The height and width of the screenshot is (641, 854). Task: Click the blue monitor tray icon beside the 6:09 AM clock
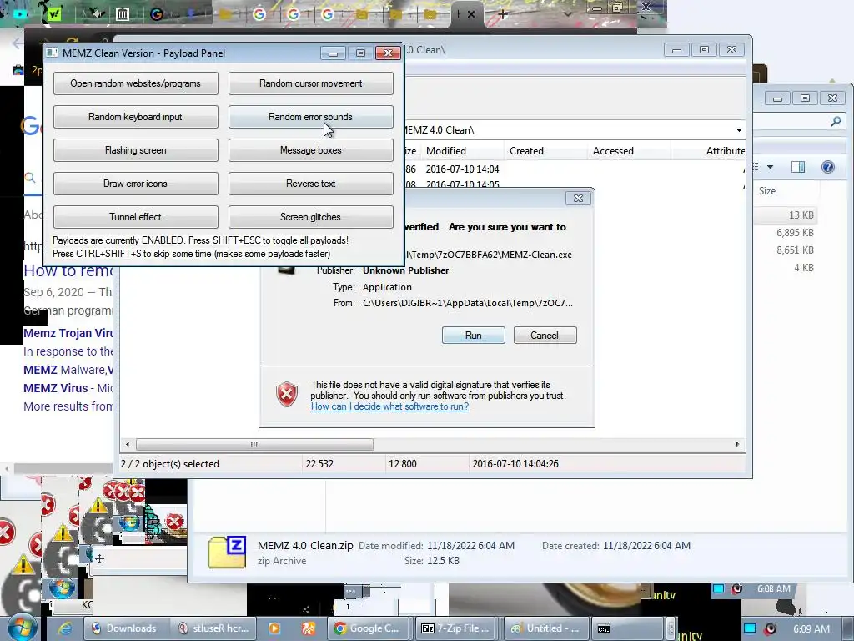coord(750,628)
